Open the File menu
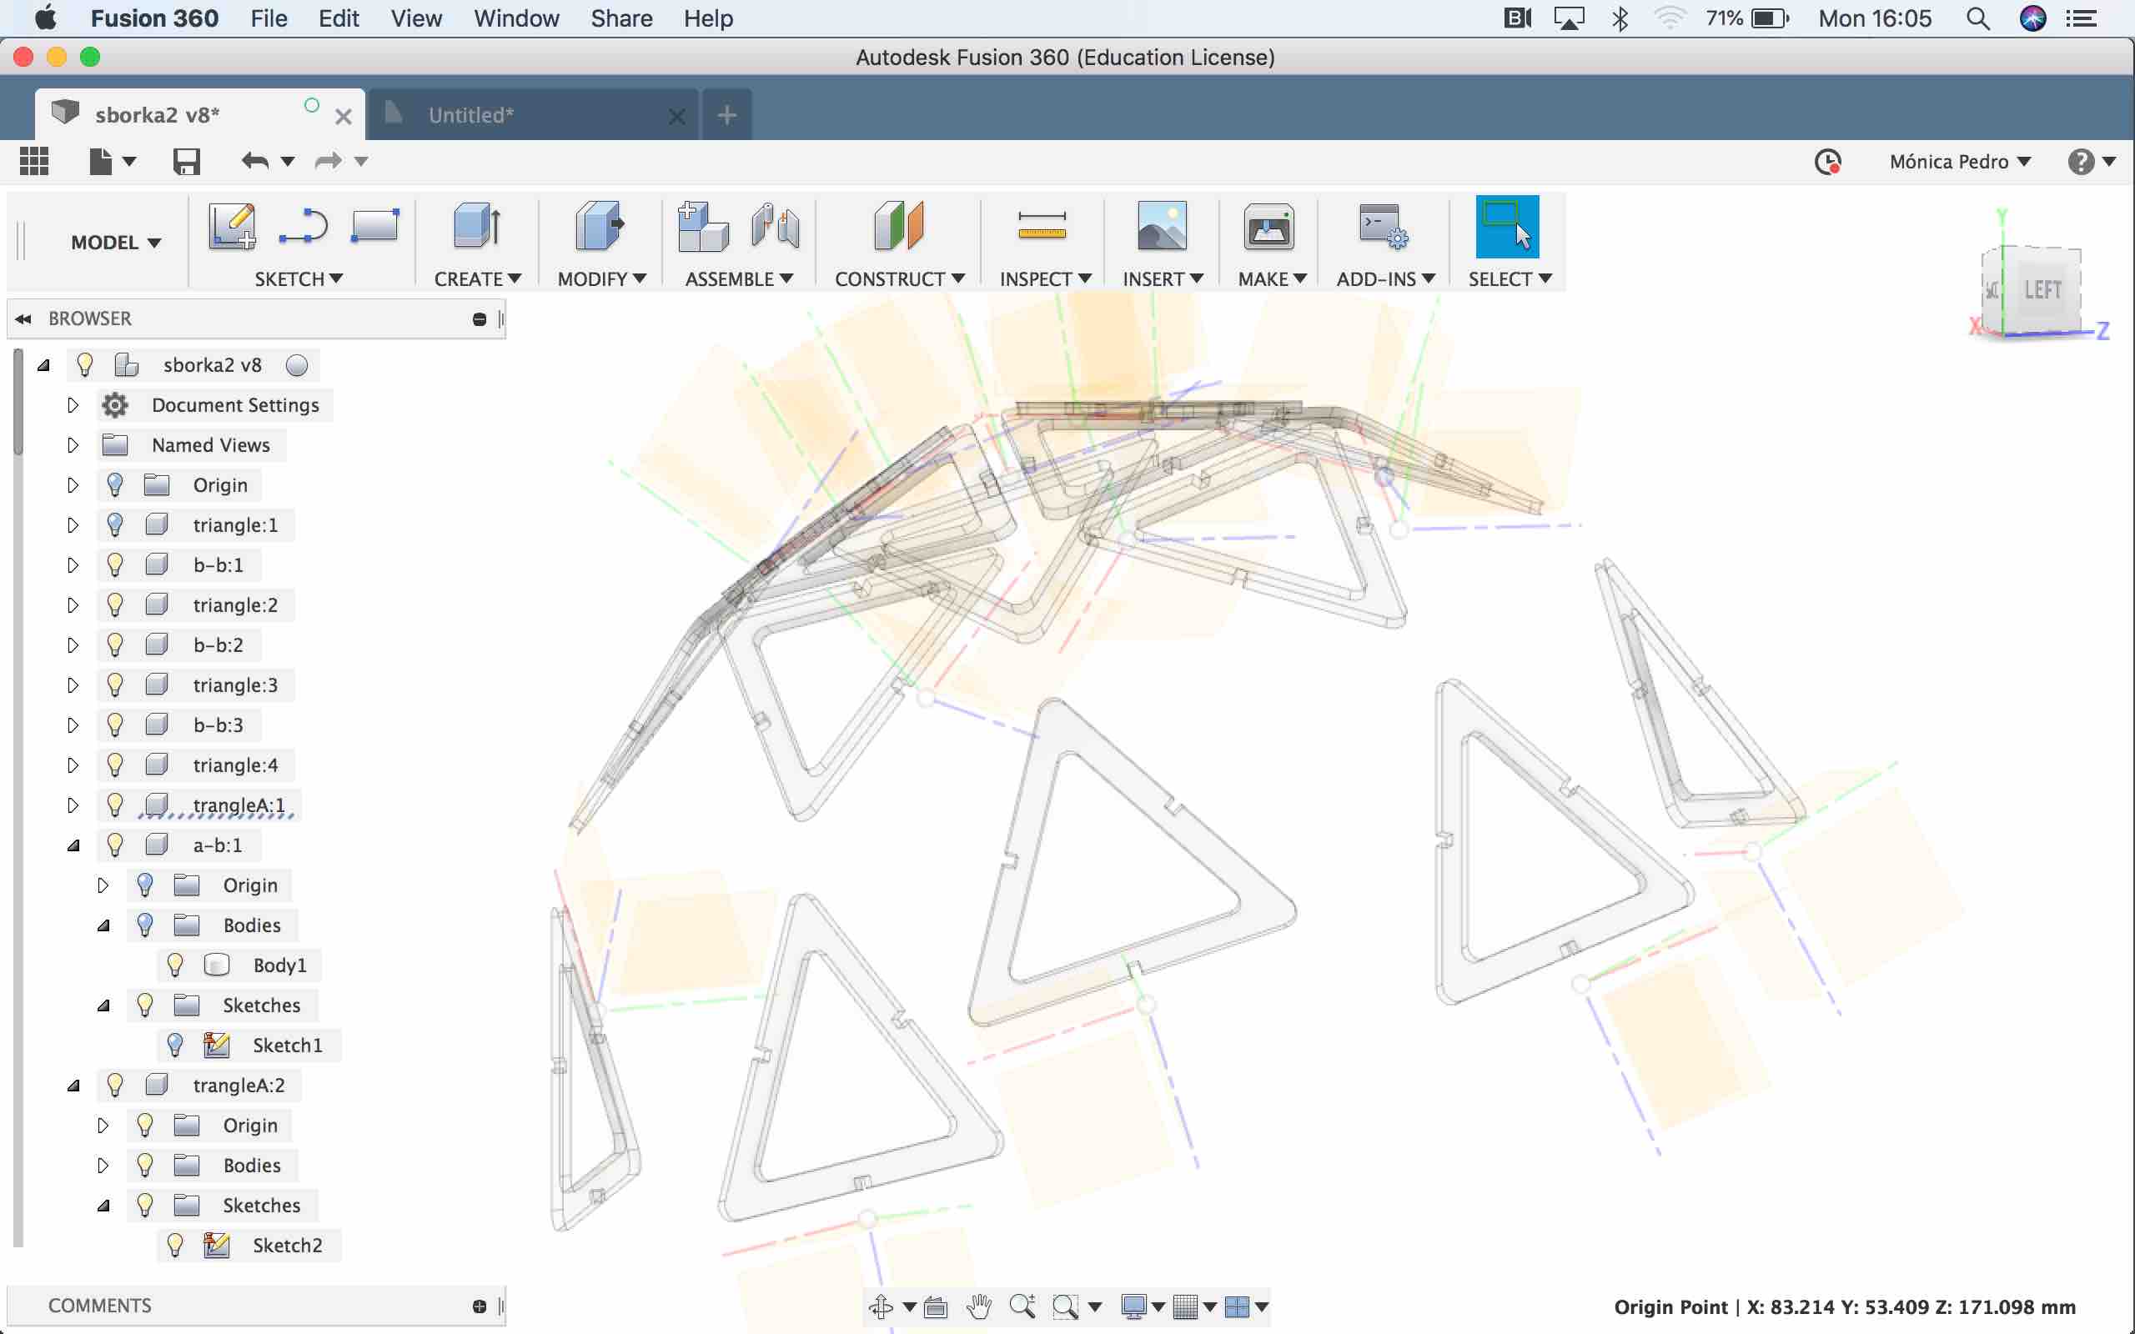Image resolution: width=2135 pixels, height=1334 pixels. 269,18
